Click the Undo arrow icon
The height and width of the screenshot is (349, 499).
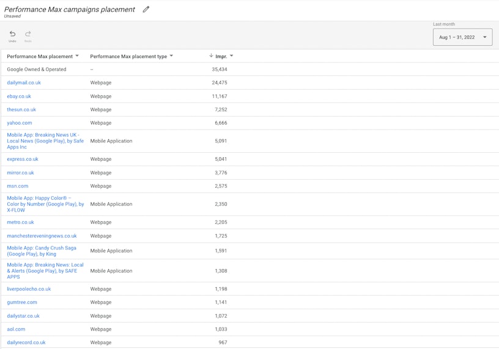click(x=12, y=34)
